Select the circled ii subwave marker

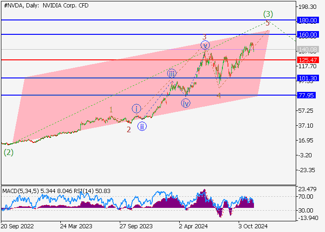(x=142, y=126)
